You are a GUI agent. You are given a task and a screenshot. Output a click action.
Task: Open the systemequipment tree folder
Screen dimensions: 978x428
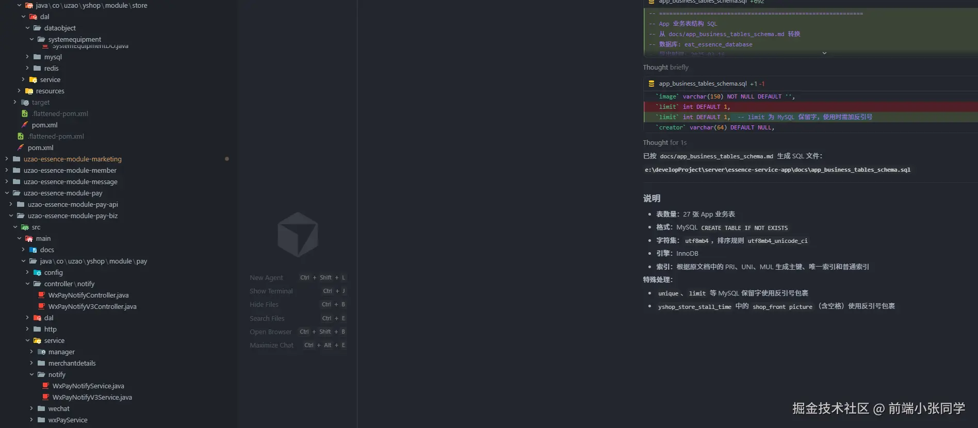point(74,39)
